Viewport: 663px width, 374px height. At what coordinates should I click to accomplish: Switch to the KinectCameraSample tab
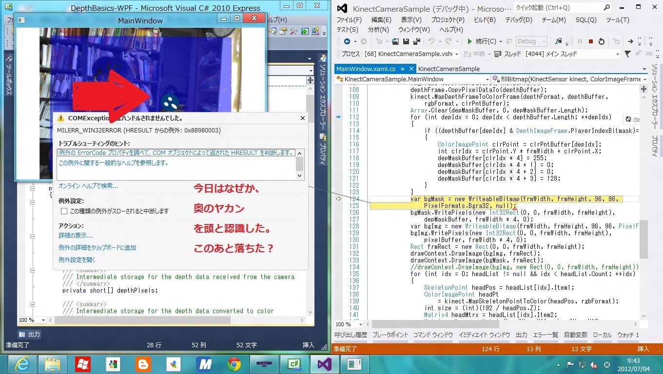448,69
